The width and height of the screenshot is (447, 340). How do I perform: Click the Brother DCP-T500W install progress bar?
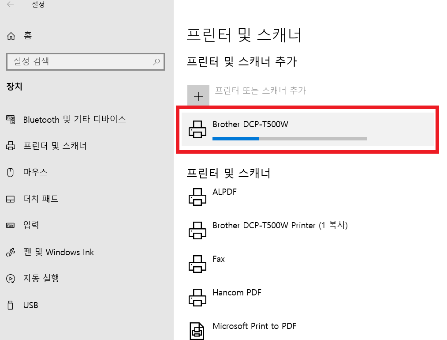point(289,139)
